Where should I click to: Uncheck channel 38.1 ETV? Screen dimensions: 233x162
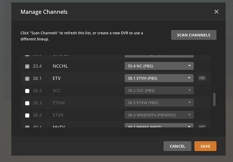pos(27,79)
